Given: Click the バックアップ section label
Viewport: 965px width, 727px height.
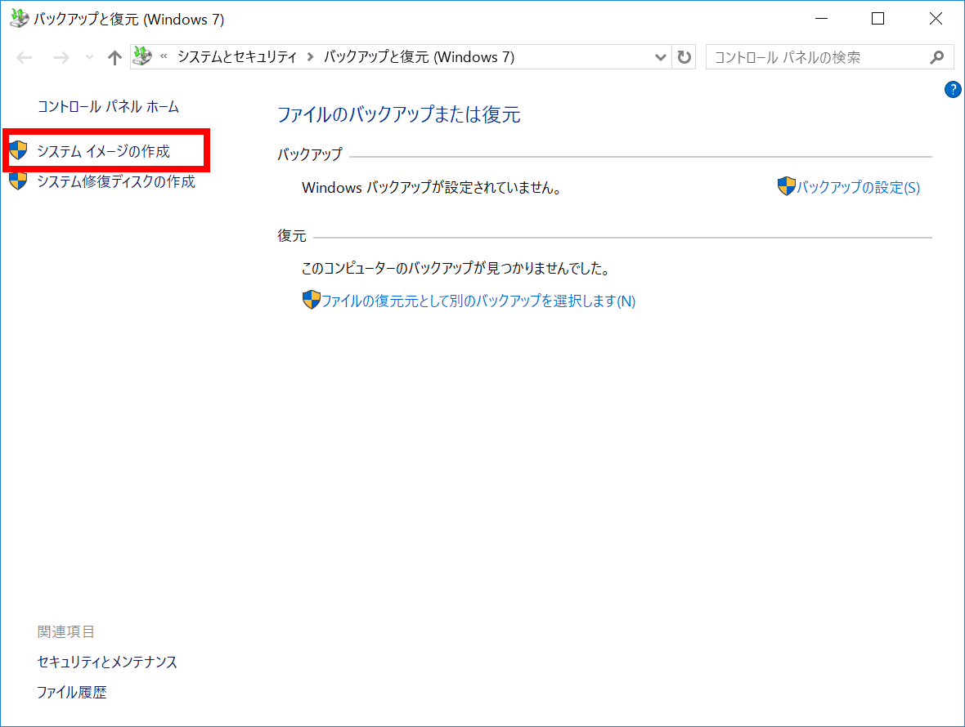Looking at the screenshot, I should coord(310,154).
